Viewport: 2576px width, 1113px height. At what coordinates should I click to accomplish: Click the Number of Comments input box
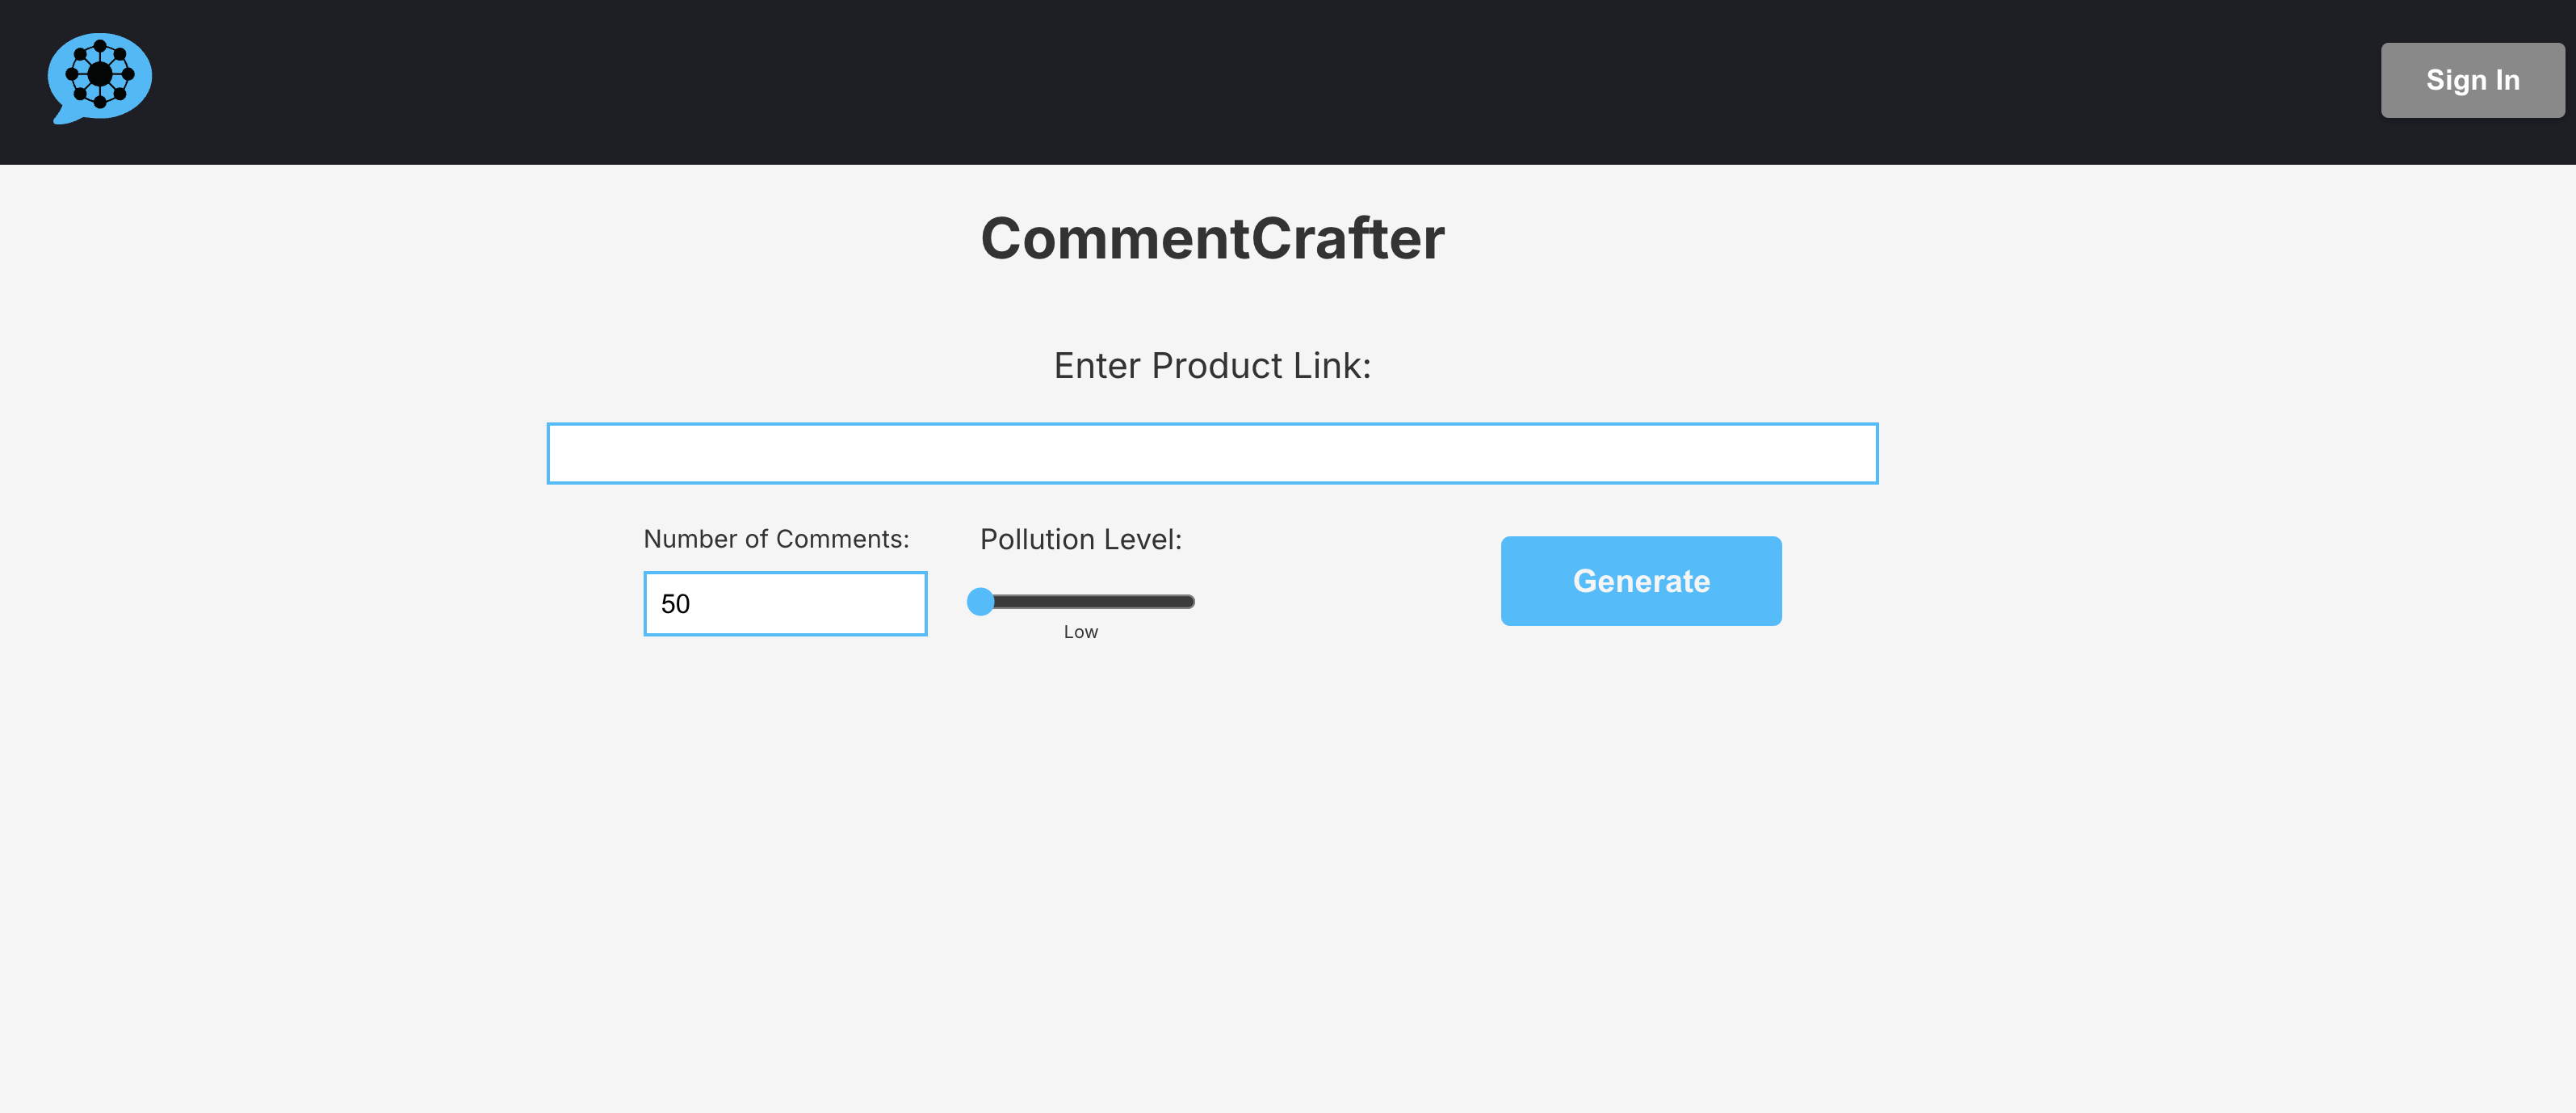785,604
